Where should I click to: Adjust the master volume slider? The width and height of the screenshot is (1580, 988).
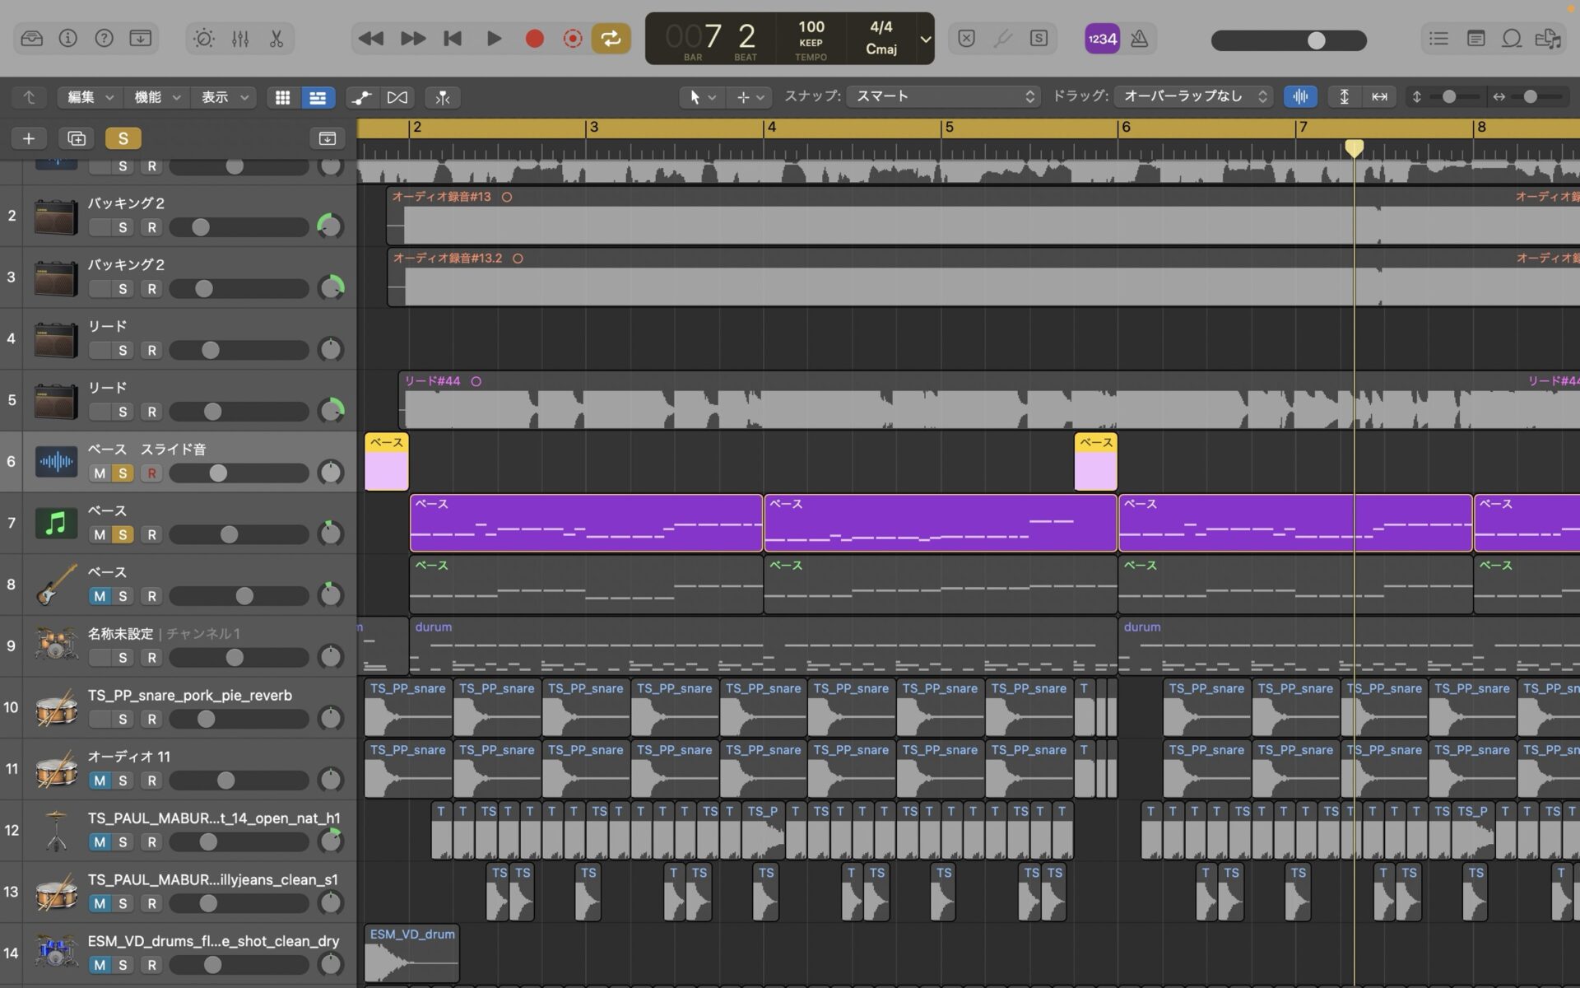[x=1316, y=40]
